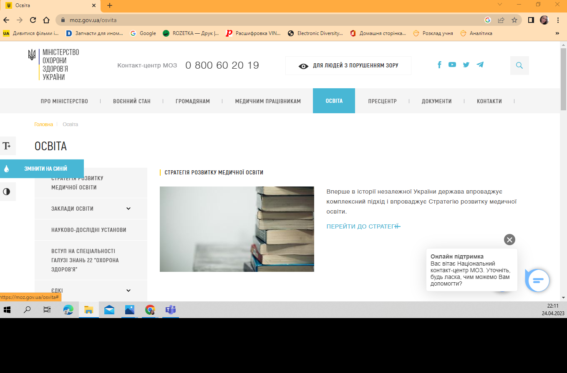Open the ministry's Facebook page icon
The image size is (567, 373).
click(439, 65)
